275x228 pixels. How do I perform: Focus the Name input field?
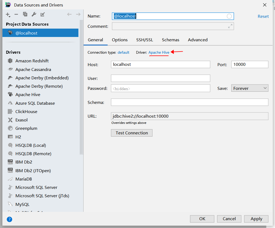(173, 16)
